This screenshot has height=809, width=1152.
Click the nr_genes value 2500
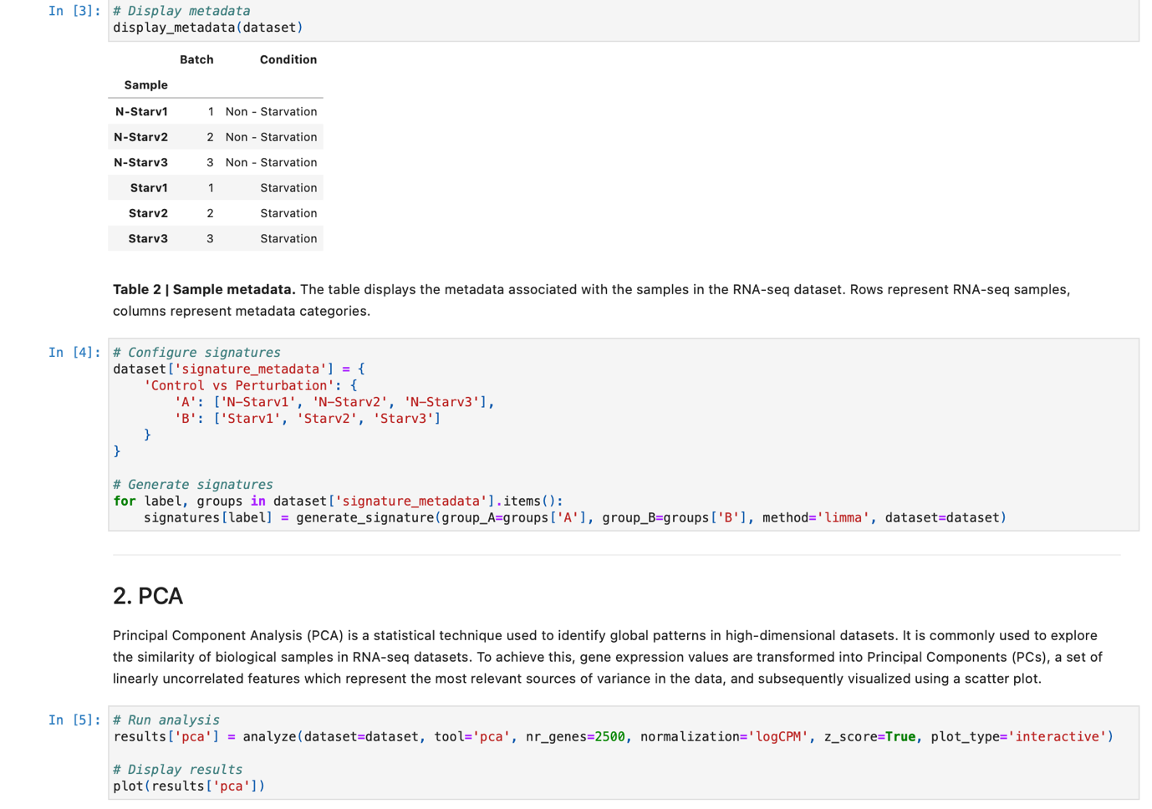609,737
